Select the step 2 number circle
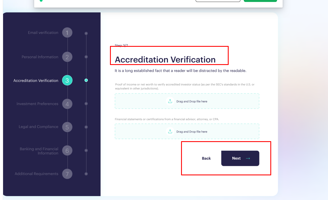This screenshot has width=328, height=200. click(x=67, y=57)
